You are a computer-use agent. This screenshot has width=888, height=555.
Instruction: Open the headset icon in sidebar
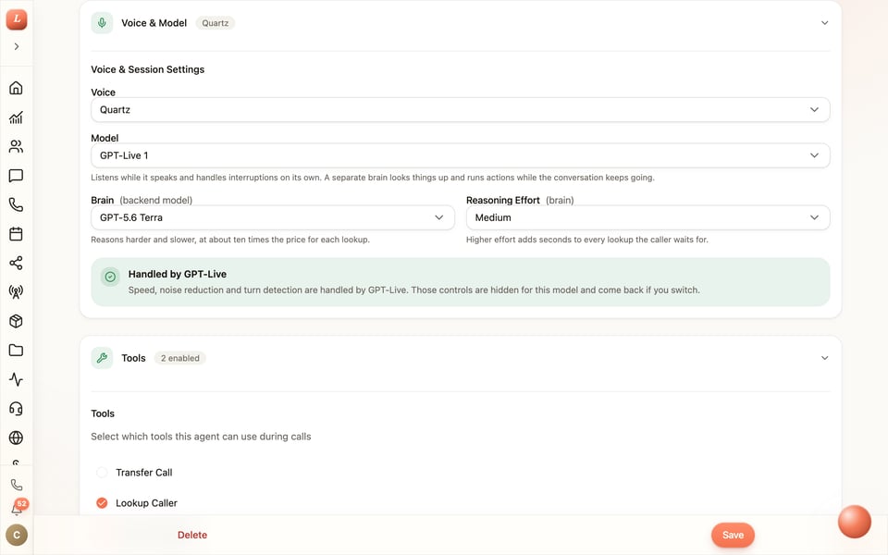tap(16, 409)
